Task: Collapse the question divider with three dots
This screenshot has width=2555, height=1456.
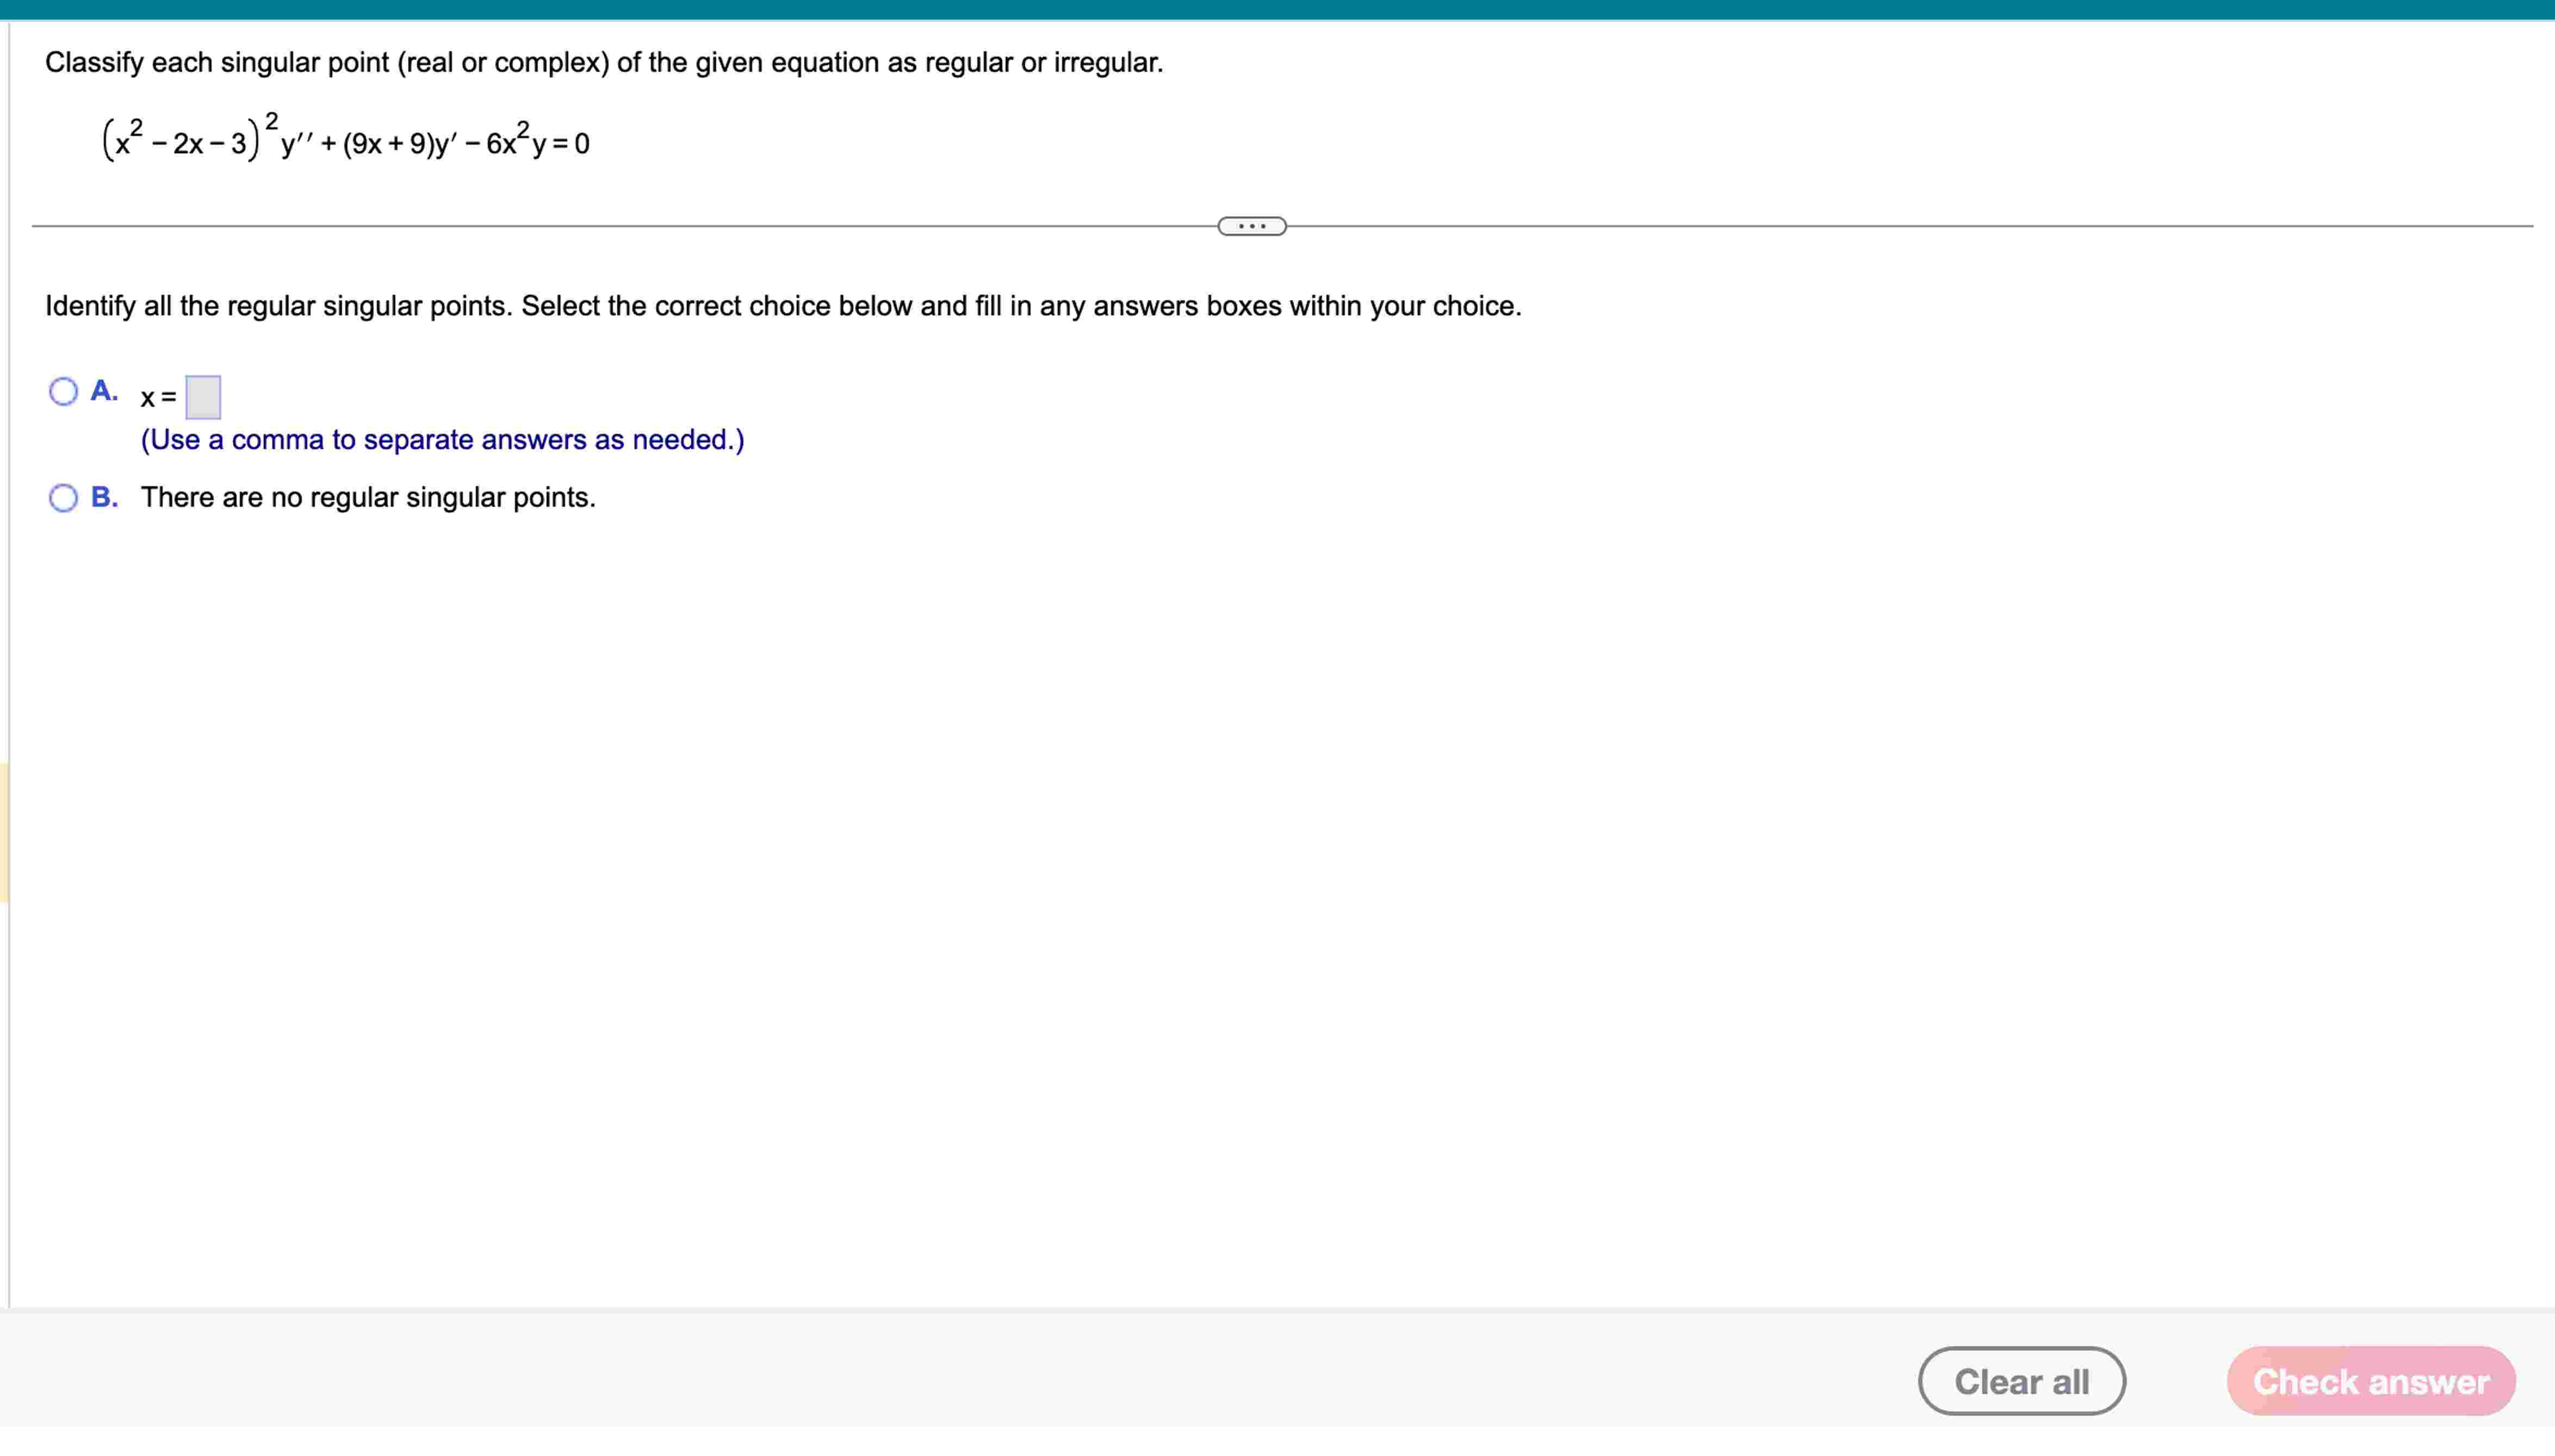Action: 1252,227
